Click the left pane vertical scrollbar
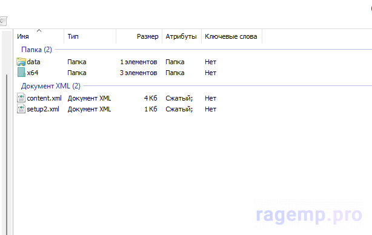The height and width of the screenshot is (235, 372). tap(7, 154)
